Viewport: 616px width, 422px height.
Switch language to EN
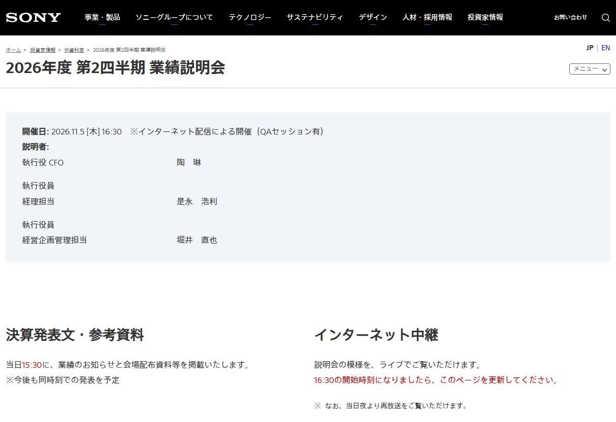pos(606,48)
